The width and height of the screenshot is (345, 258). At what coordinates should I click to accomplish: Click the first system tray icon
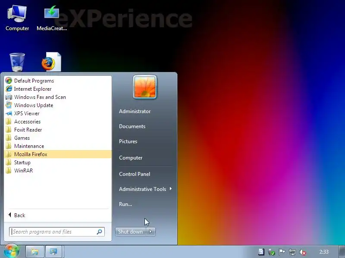[x=261, y=252]
